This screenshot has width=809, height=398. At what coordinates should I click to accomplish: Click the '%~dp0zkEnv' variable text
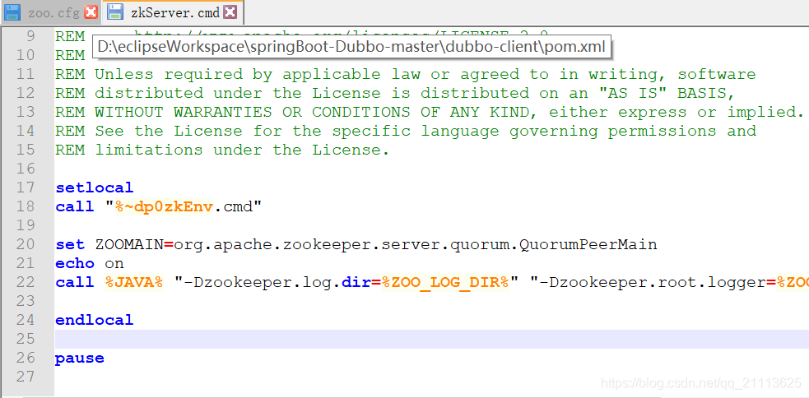[x=164, y=206]
